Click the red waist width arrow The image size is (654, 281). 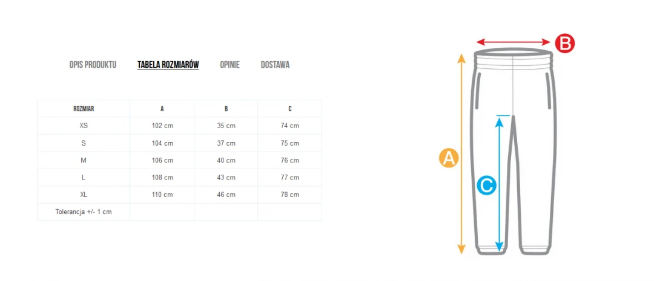514,42
